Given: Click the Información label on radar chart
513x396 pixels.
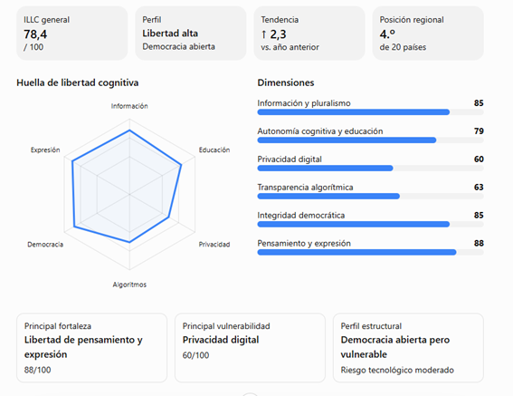Looking at the screenshot, I should [129, 106].
